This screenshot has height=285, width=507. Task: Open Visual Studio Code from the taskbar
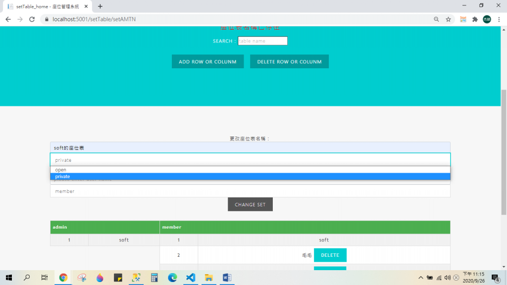coord(191,278)
